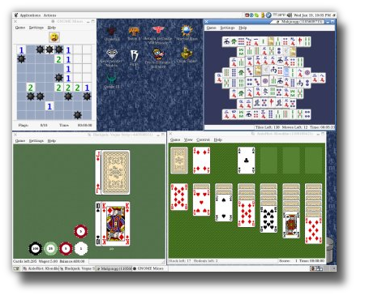Select the green 25 chip in Blackjack
This screenshot has height=296, width=365.
coord(50,248)
